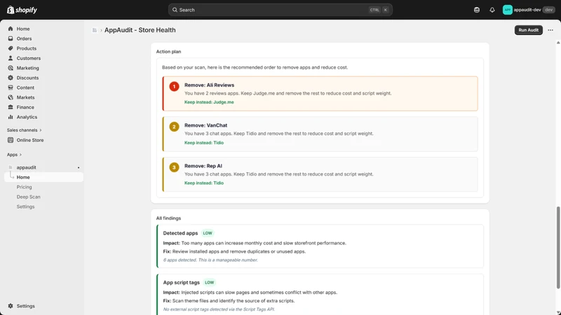Select appaudit Home subpage
561x315 pixels.
43,177
